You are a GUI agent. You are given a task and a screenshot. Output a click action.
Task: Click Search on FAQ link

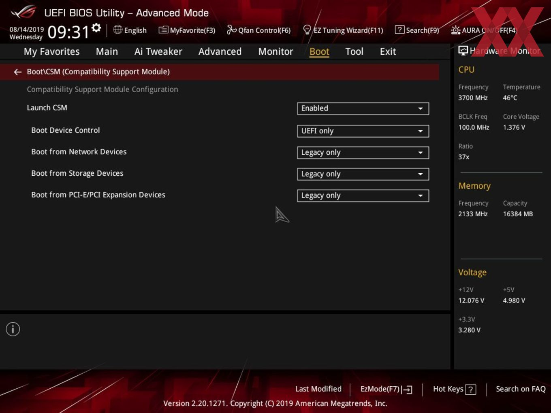tap(521, 389)
